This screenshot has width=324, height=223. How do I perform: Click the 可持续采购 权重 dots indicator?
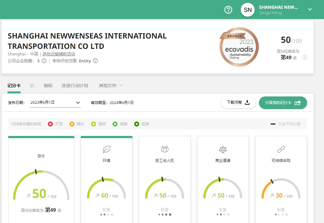(281, 215)
